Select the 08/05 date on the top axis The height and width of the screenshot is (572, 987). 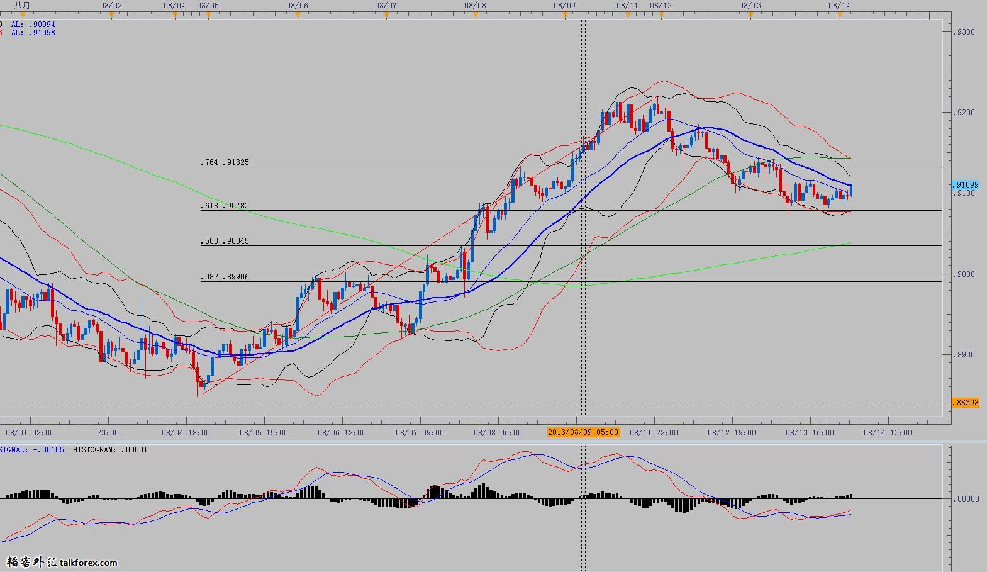pos(208,5)
